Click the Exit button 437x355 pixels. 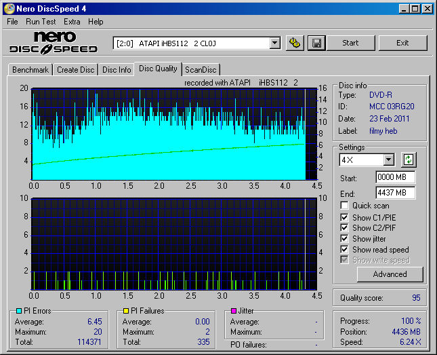pyautogui.click(x=402, y=43)
